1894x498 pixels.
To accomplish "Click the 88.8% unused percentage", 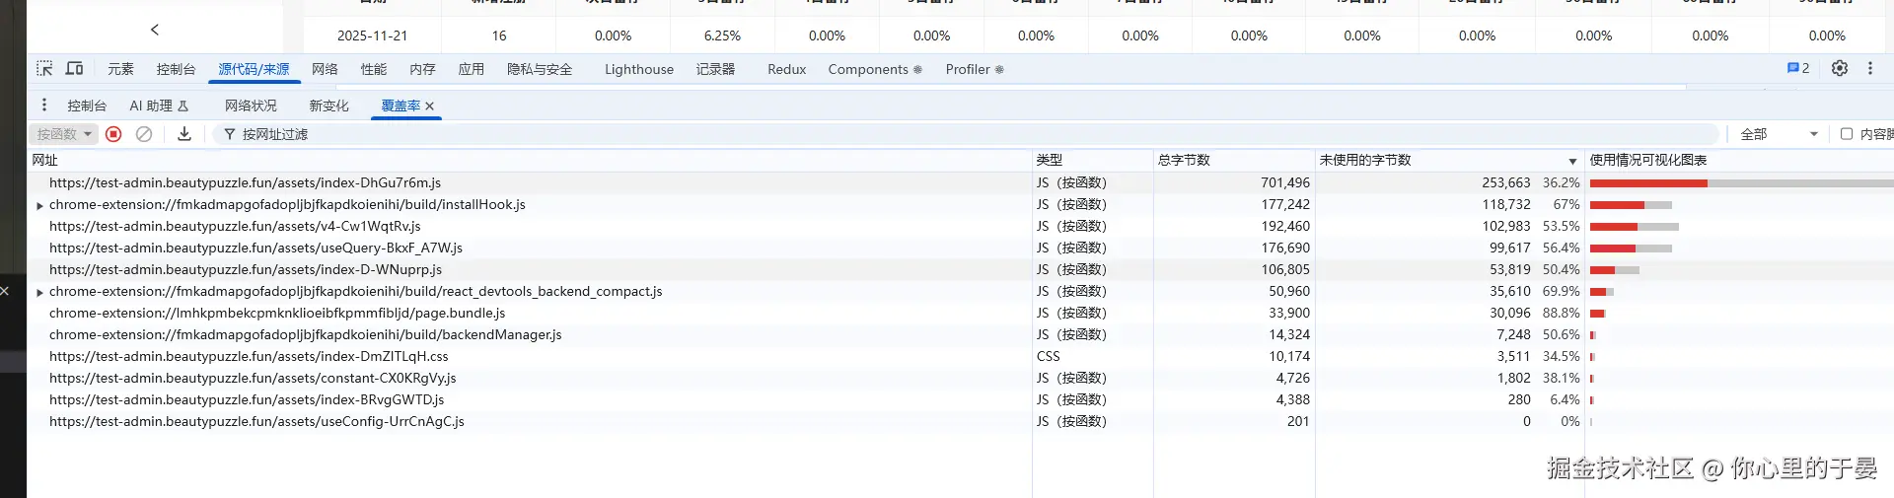I will point(1561,313).
